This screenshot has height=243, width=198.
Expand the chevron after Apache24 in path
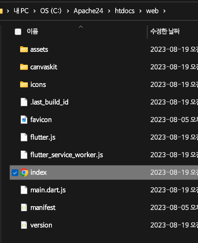[x=109, y=11]
